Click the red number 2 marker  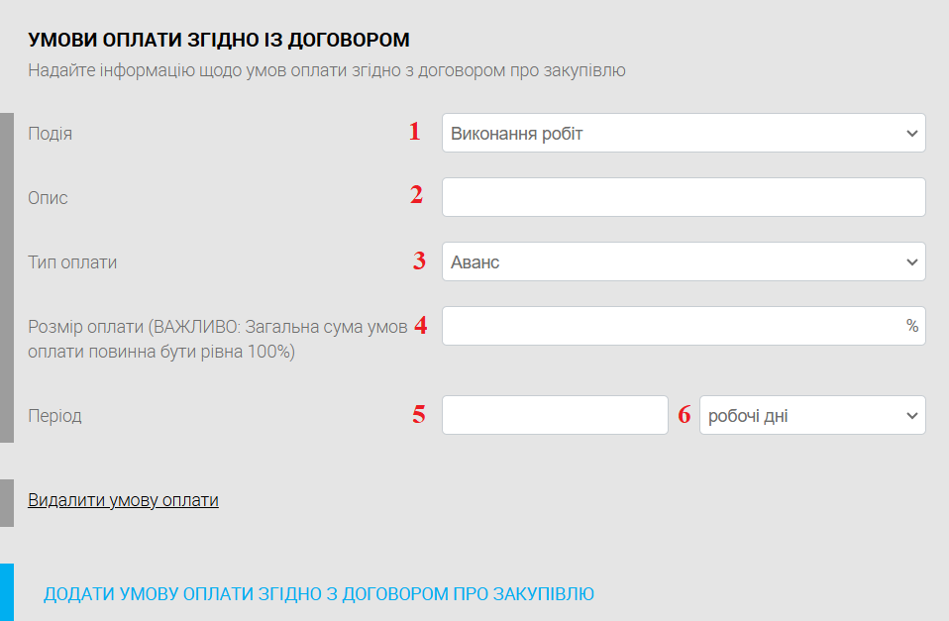coord(417,195)
